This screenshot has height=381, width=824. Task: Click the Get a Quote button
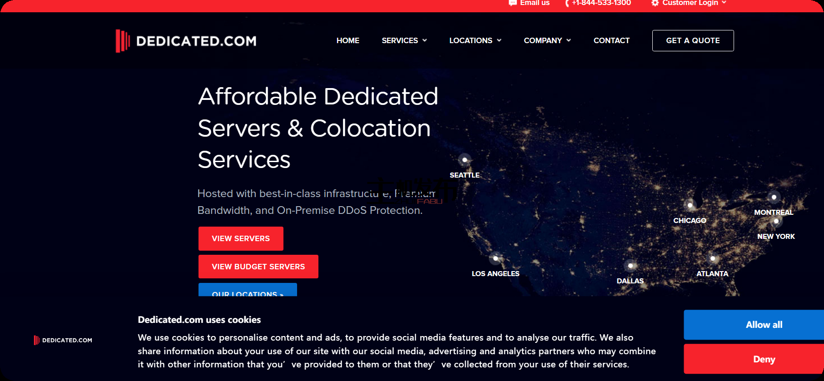point(693,40)
